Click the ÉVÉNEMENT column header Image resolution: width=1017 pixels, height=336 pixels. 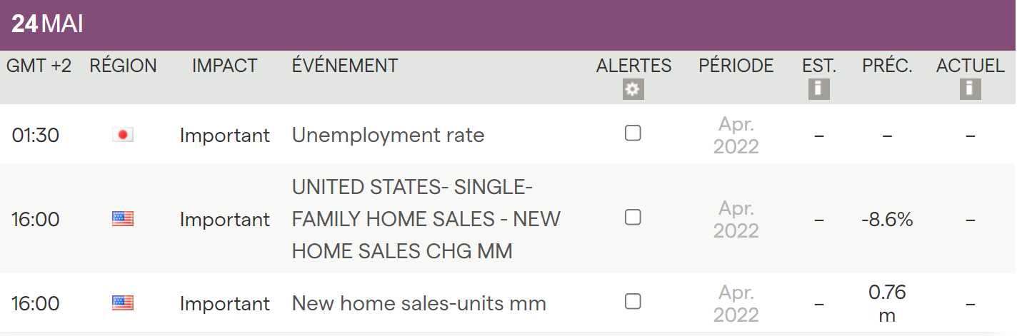[x=345, y=66]
